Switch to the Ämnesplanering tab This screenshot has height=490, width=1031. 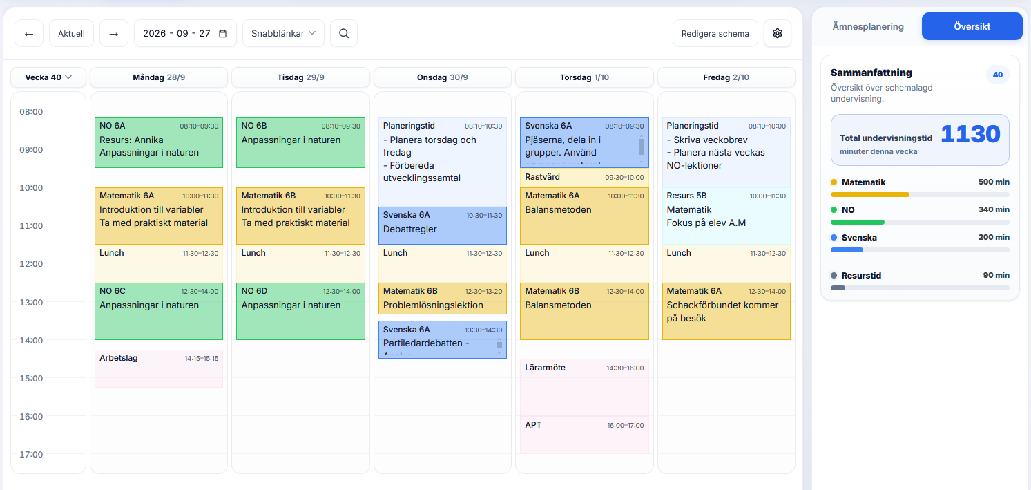[x=868, y=26]
